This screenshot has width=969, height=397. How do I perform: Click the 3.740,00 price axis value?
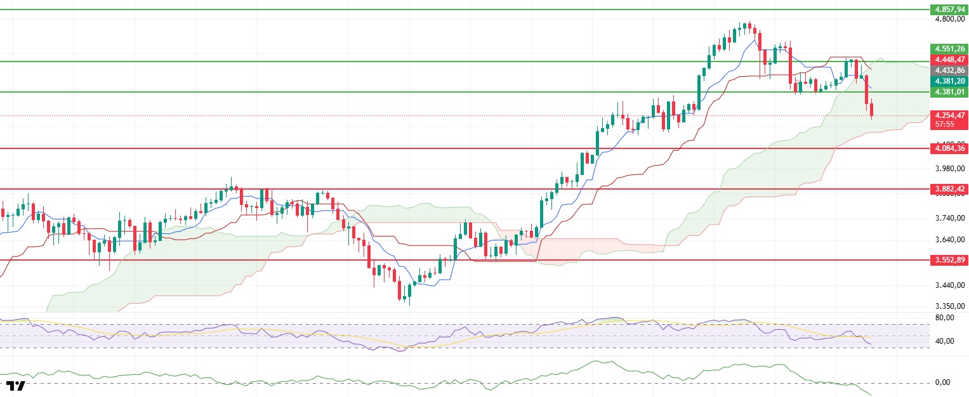(x=950, y=218)
